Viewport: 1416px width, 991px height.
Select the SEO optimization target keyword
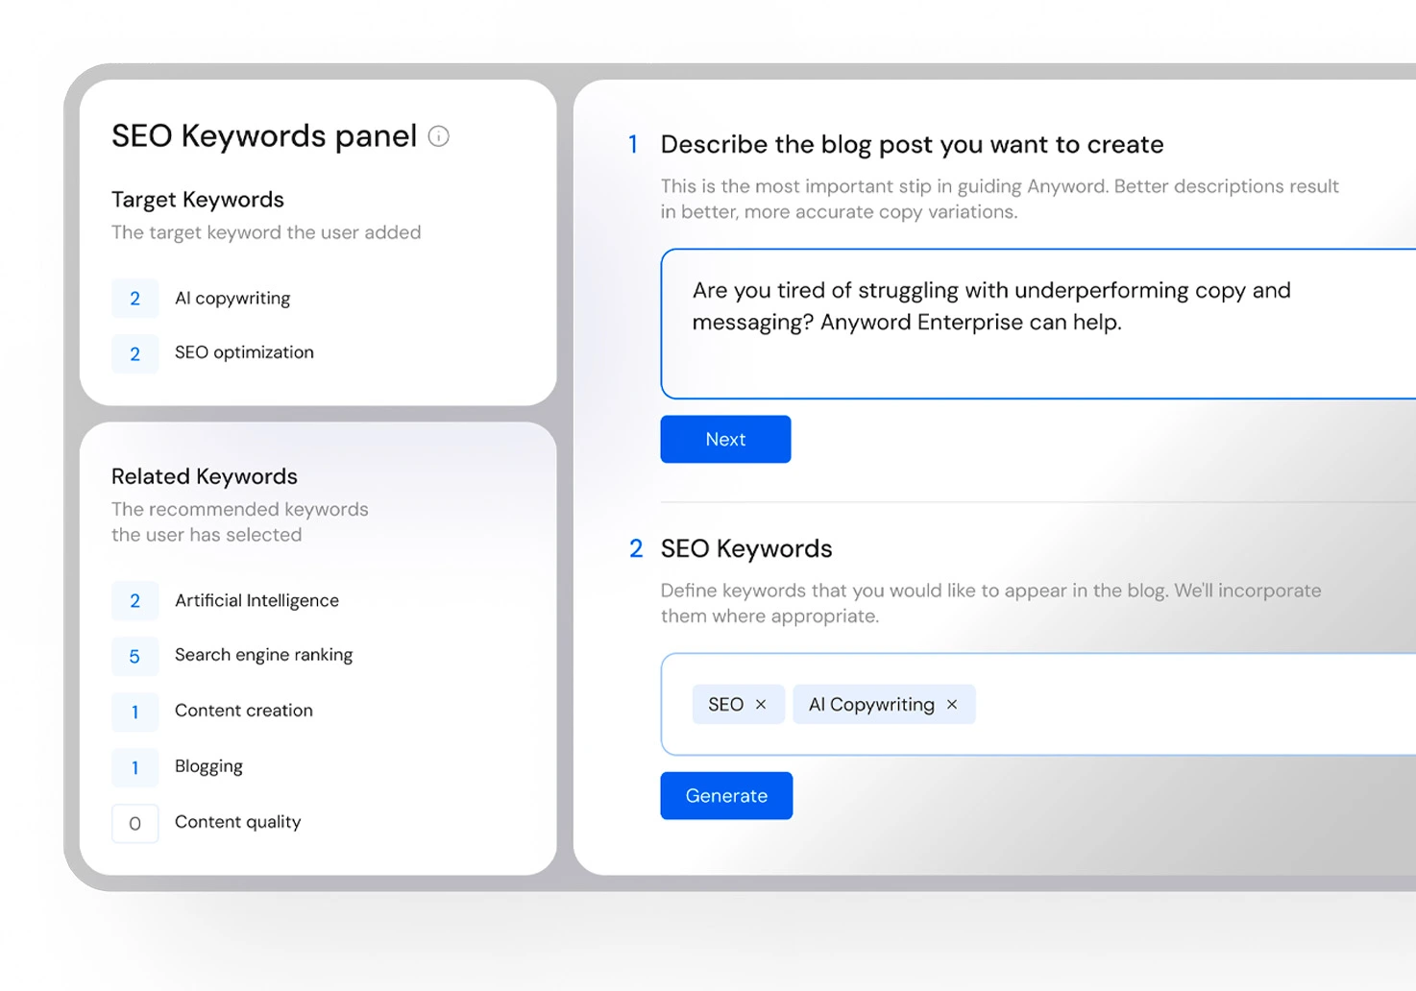[244, 352]
